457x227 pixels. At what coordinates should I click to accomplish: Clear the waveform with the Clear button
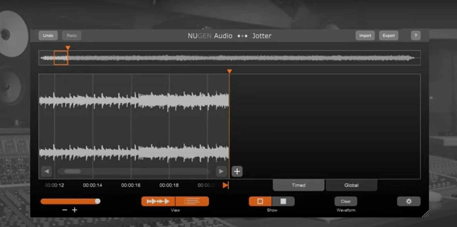point(346,201)
